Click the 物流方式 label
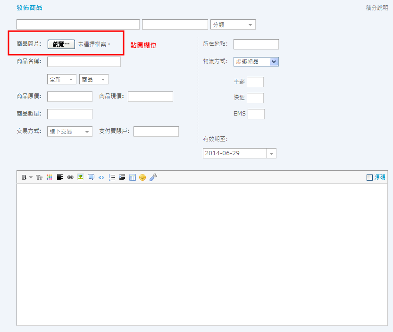This screenshot has height=332, width=393. 215,61
